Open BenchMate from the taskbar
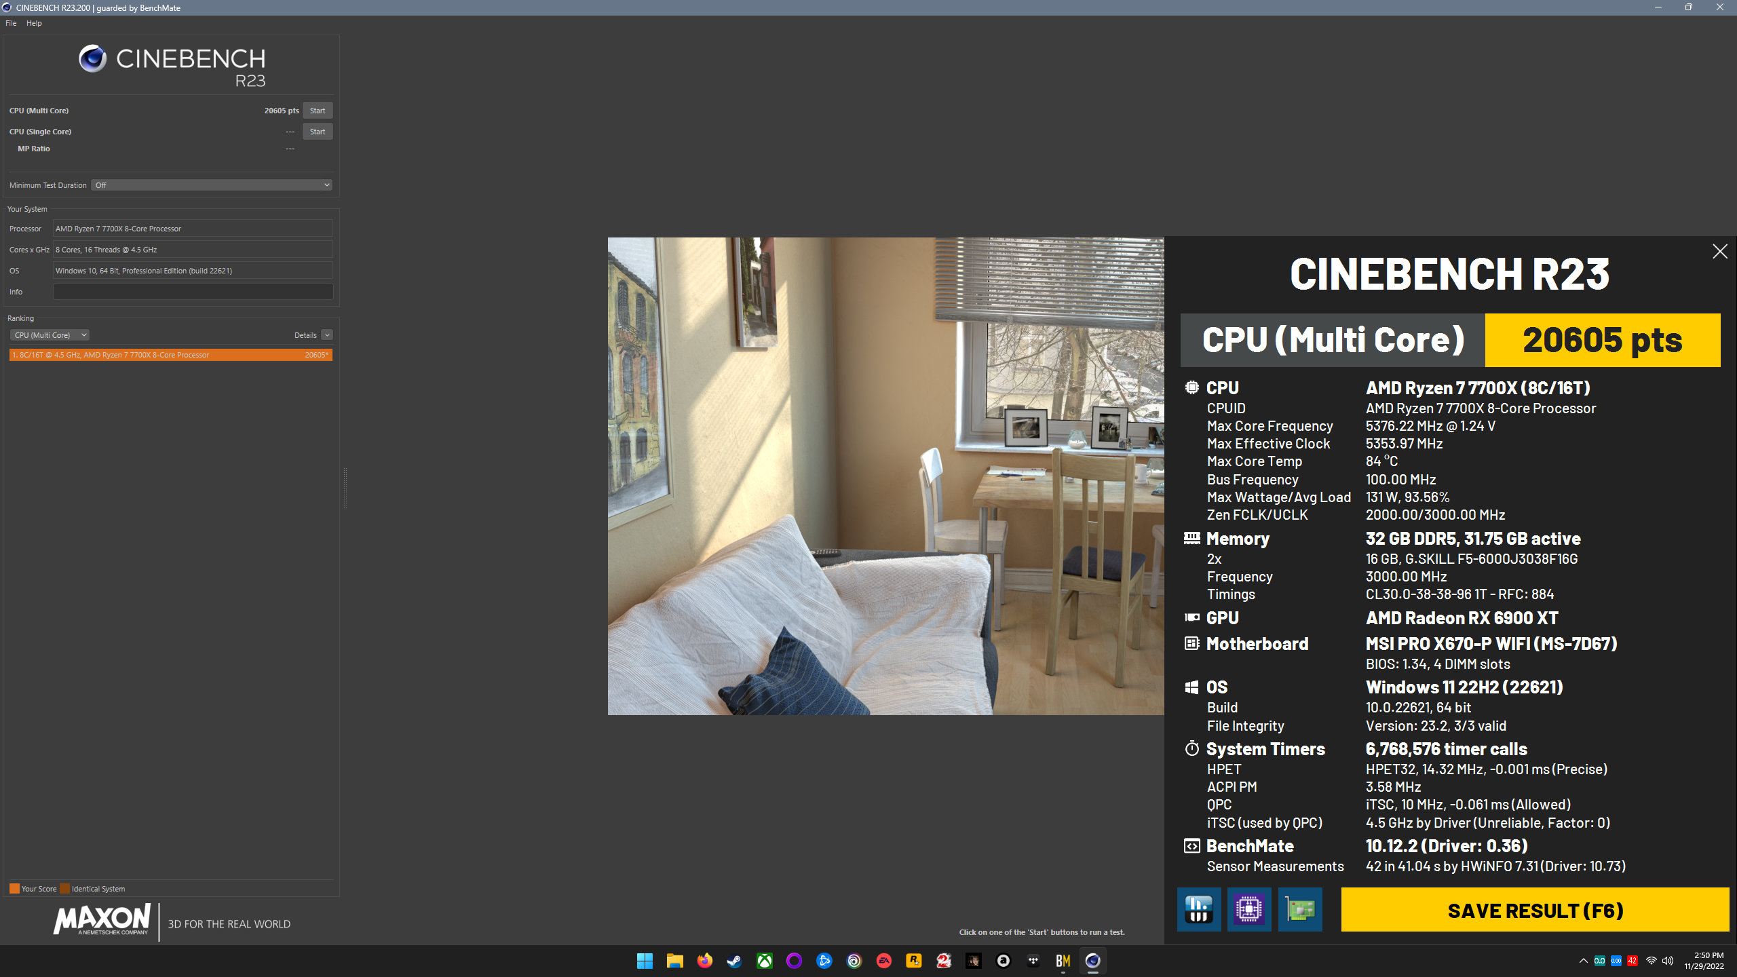 point(1063,961)
